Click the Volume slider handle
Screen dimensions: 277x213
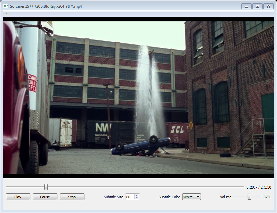coord(249,197)
